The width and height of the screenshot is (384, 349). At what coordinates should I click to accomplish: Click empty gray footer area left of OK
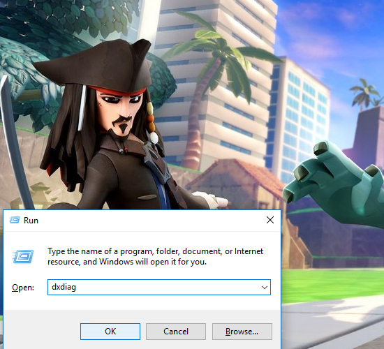coord(42,332)
